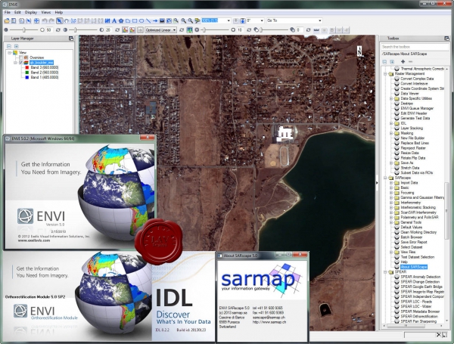454x344 pixels.
Task: Click the zoom out magnifier icon
Action: 190,20
